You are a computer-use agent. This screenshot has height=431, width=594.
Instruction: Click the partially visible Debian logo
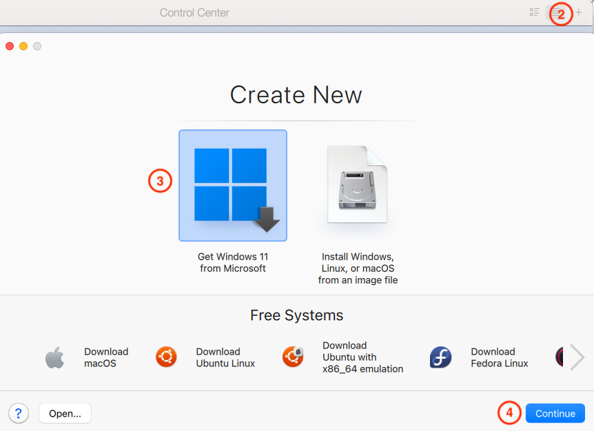click(x=559, y=357)
